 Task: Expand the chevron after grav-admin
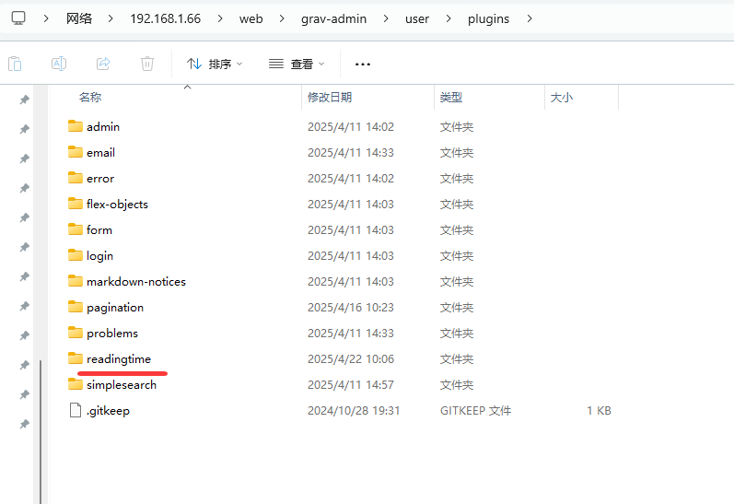pos(386,18)
